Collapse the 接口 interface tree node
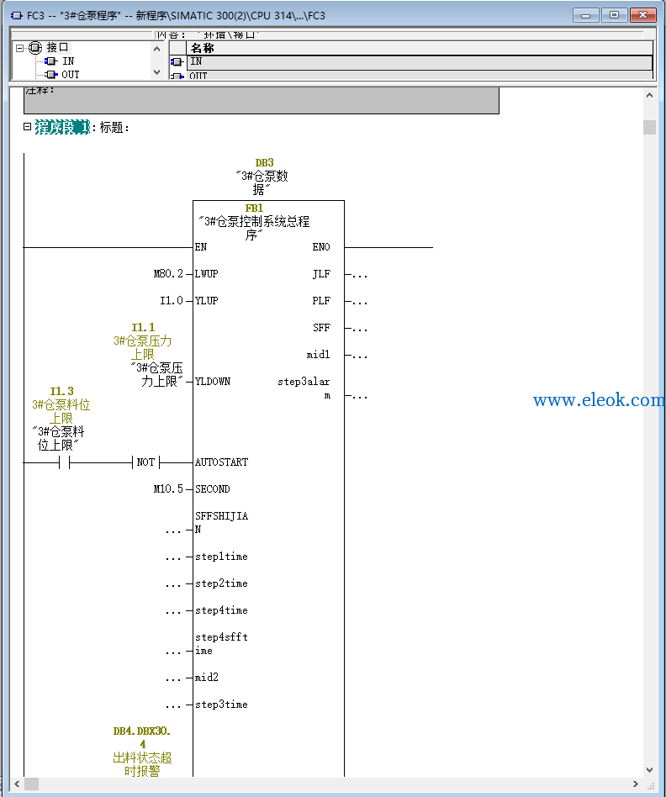Viewport: 666px width, 797px height. [20, 48]
